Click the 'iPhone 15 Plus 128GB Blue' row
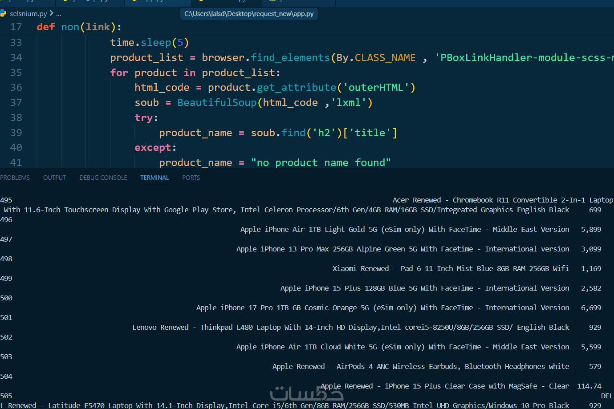The image size is (614, 409). 425,288
